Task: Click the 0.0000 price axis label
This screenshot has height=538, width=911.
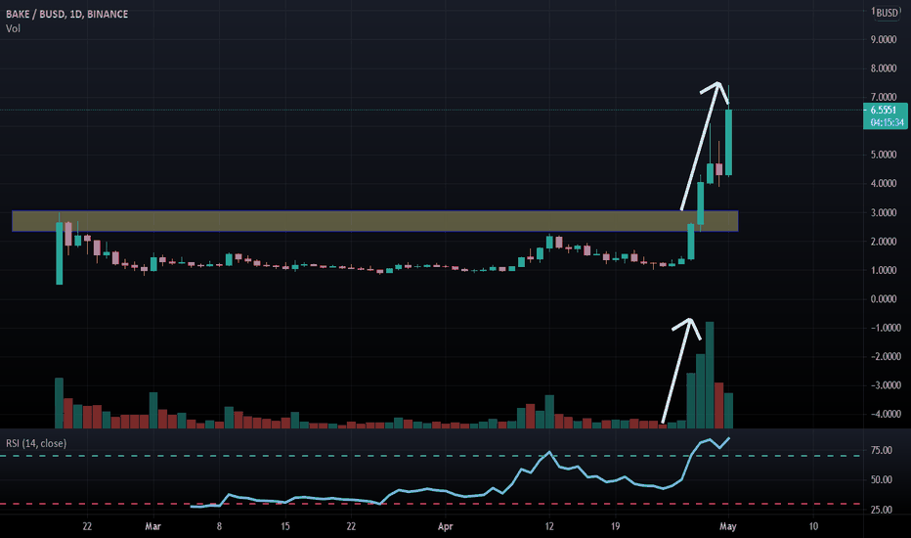Action: point(883,298)
